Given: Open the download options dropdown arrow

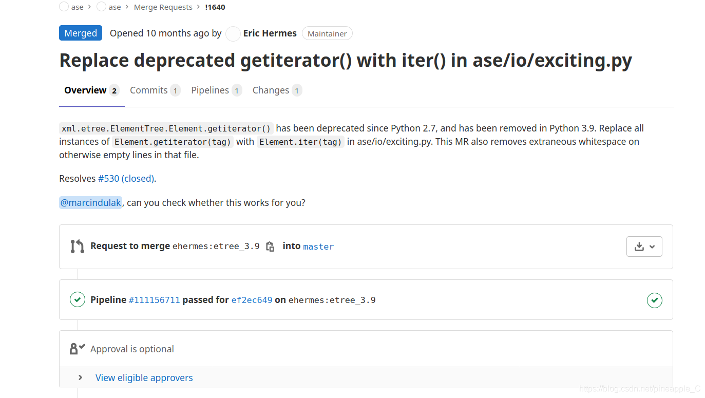Looking at the screenshot, I should tap(652, 247).
